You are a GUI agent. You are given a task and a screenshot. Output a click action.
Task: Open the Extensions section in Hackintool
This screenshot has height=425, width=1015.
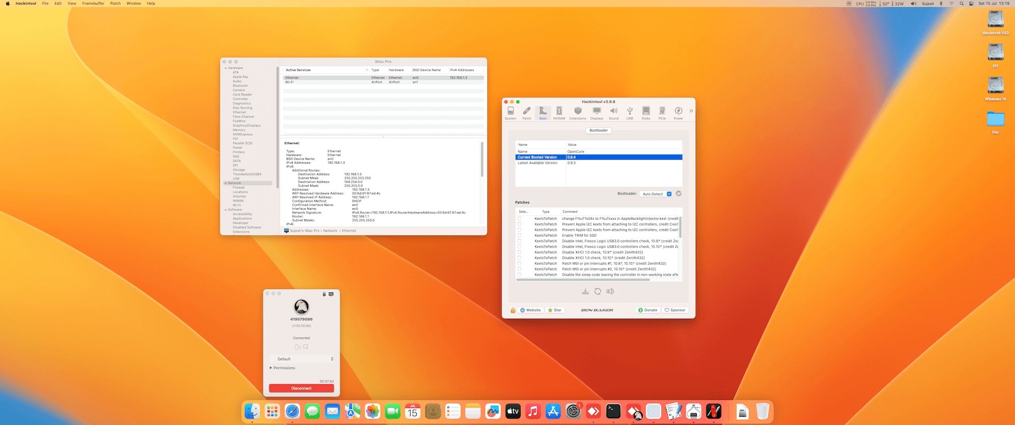[578, 113]
